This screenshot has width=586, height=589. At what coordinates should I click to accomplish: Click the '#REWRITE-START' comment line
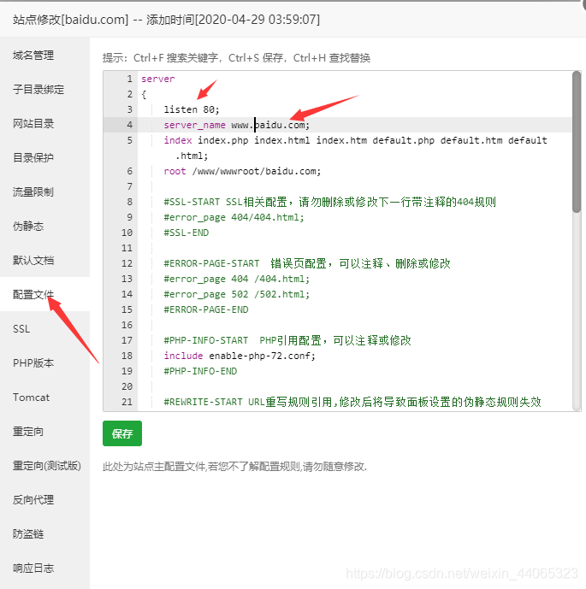pos(352,402)
